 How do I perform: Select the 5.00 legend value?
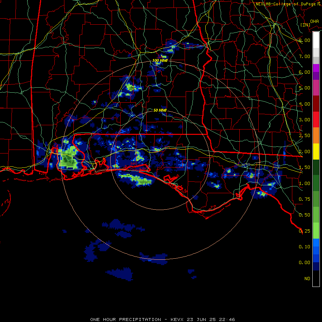(x=304, y=88)
